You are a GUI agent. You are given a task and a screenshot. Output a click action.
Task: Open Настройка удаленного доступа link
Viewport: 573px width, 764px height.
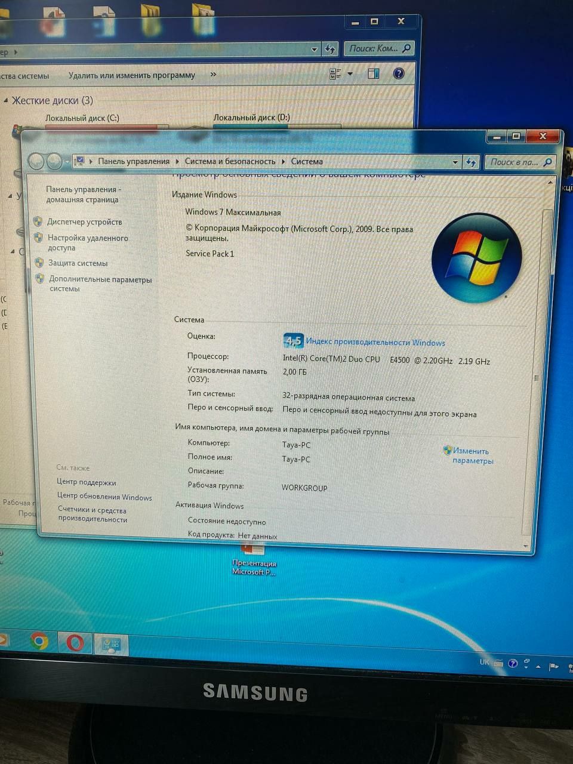tap(88, 242)
